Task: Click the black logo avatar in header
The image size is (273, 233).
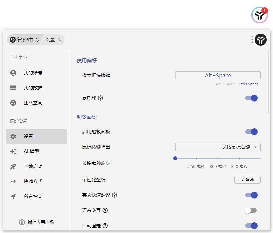Action: 261,40
